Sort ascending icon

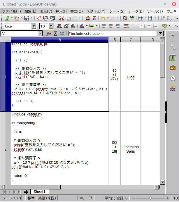(163, 18)
